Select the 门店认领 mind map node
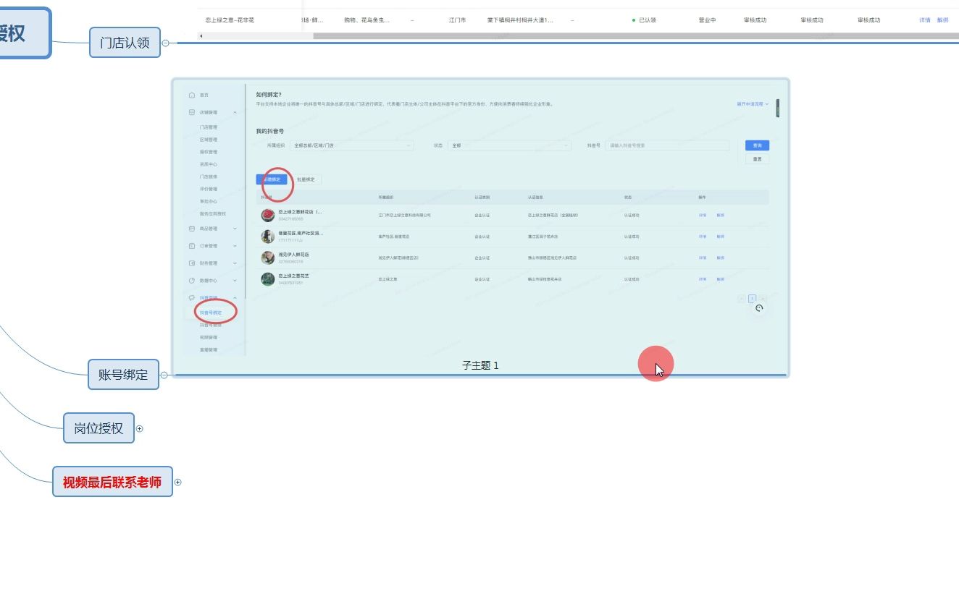 125,43
